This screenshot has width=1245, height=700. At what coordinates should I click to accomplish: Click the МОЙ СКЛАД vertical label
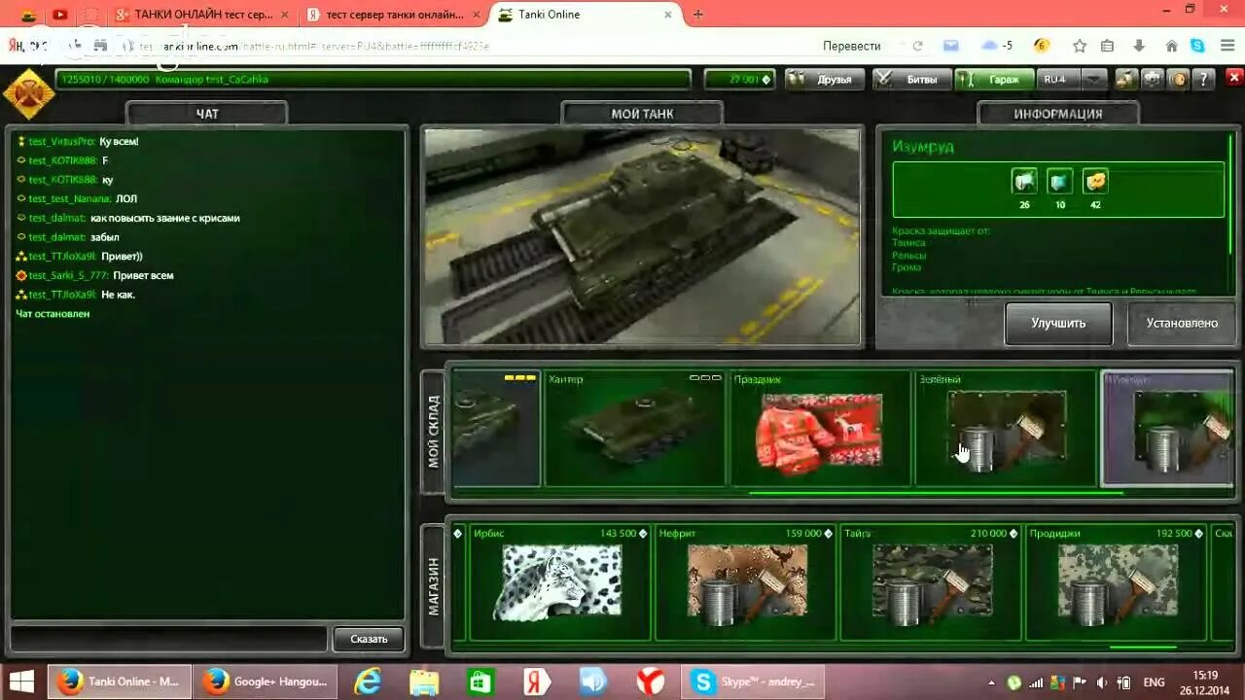click(434, 433)
